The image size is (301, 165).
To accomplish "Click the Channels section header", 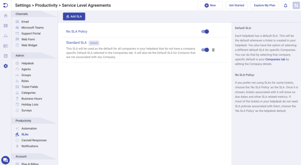I will [34, 14].
